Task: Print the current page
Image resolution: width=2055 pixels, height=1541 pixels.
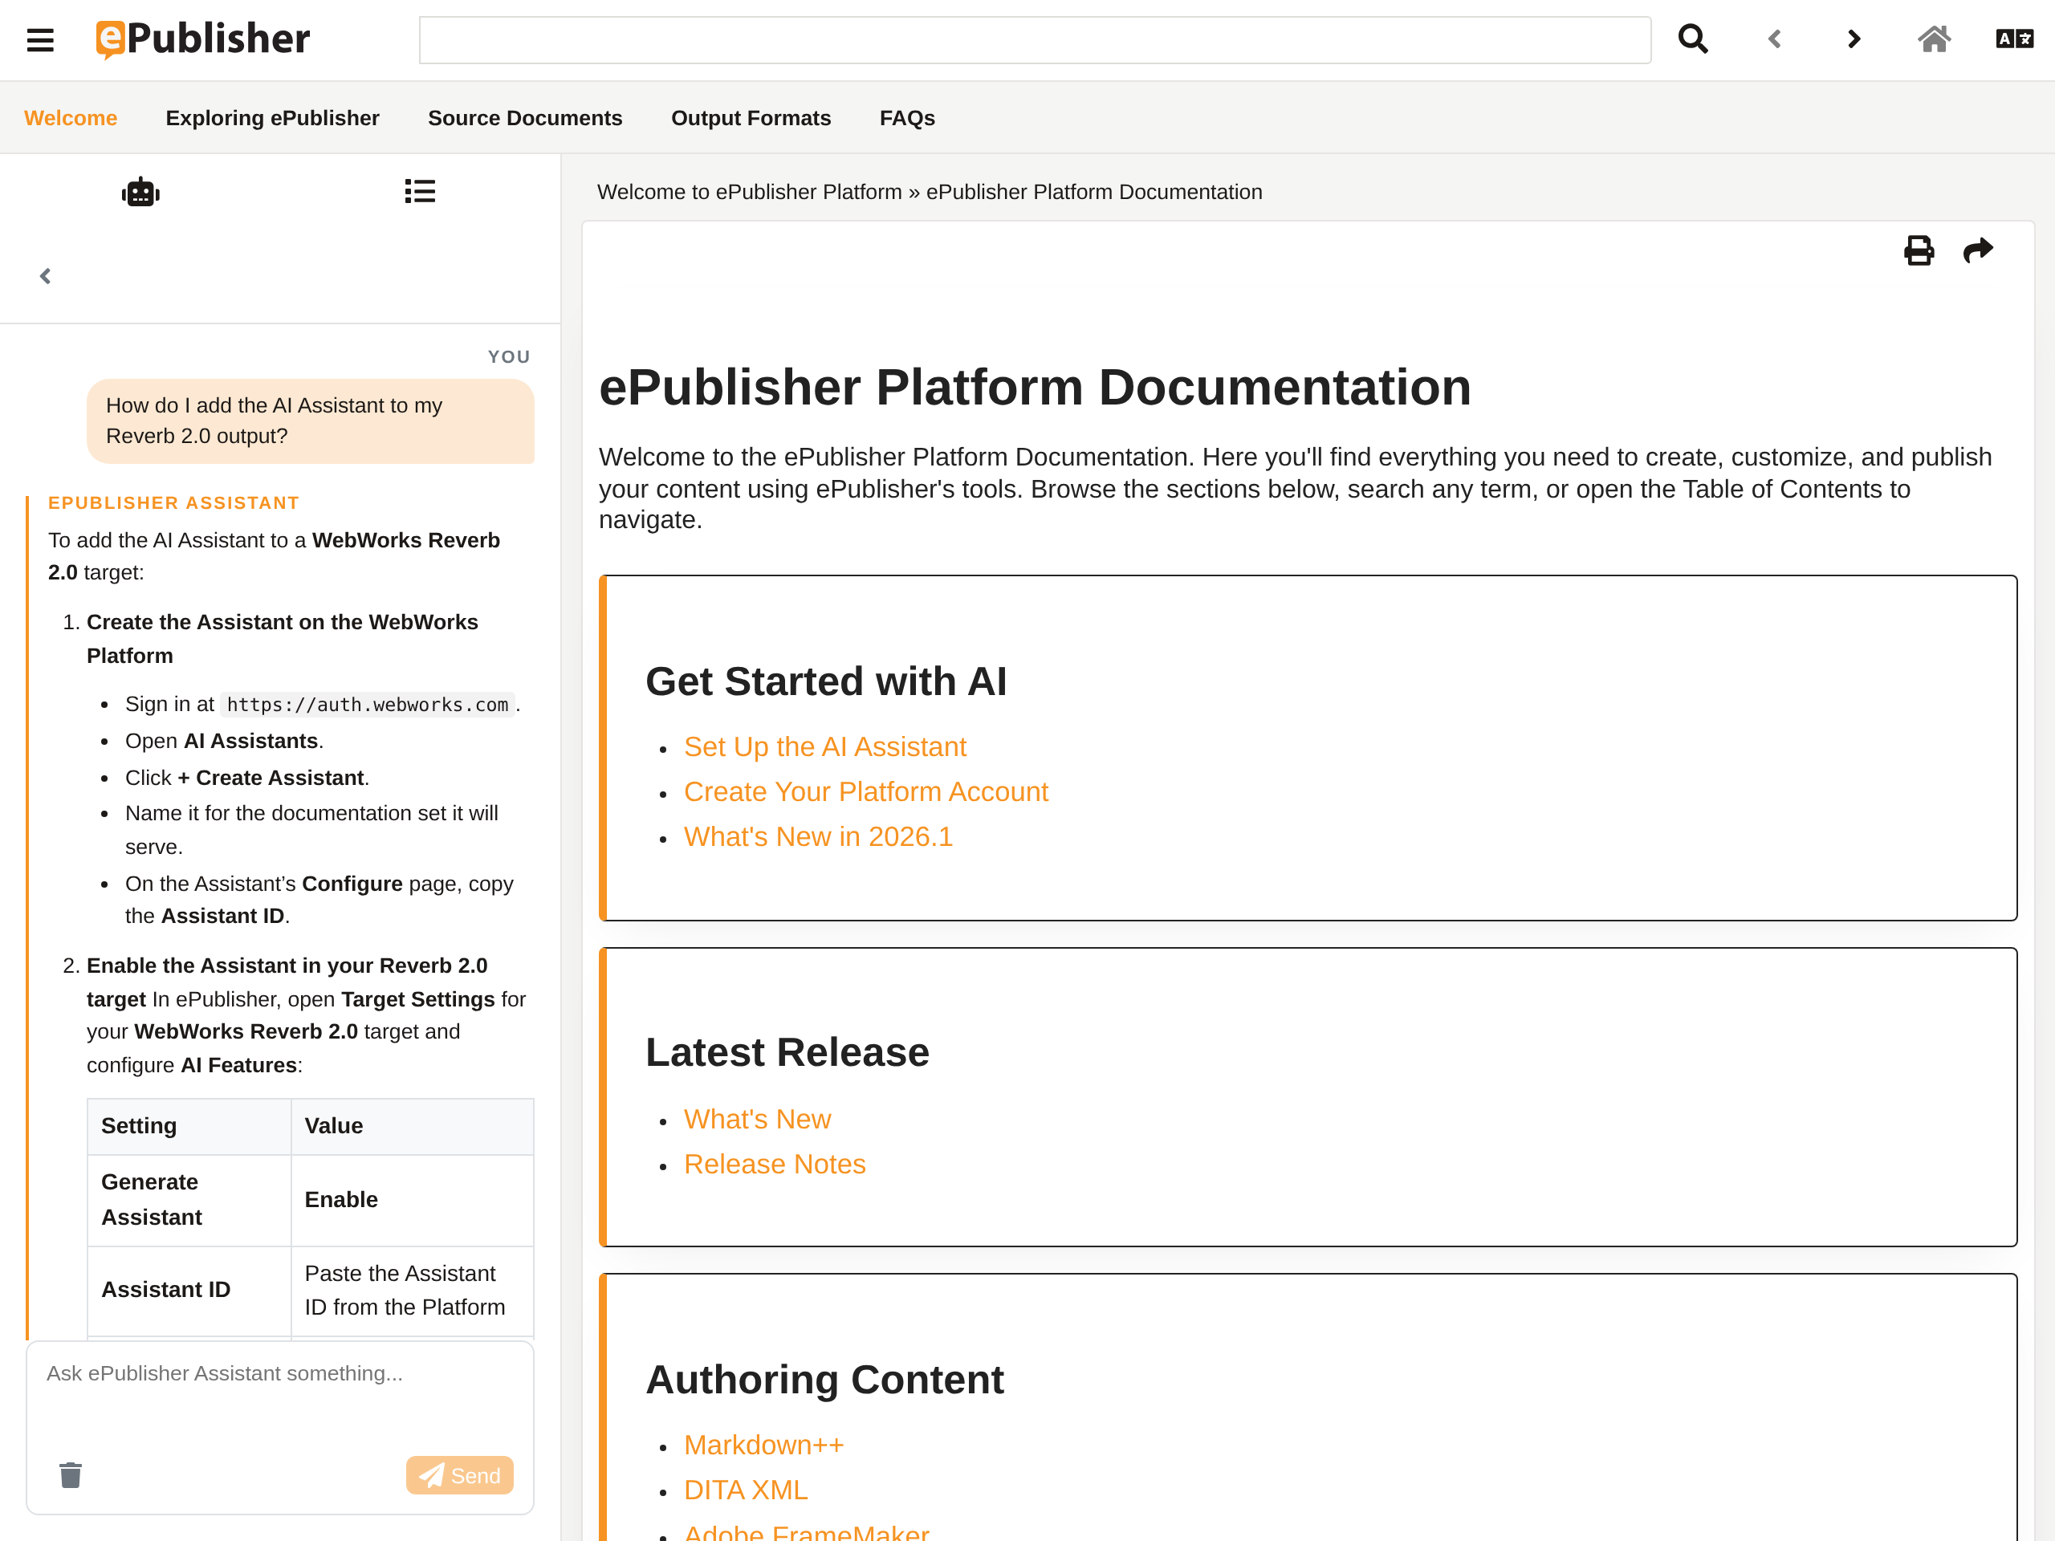Action: click(1919, 250)
